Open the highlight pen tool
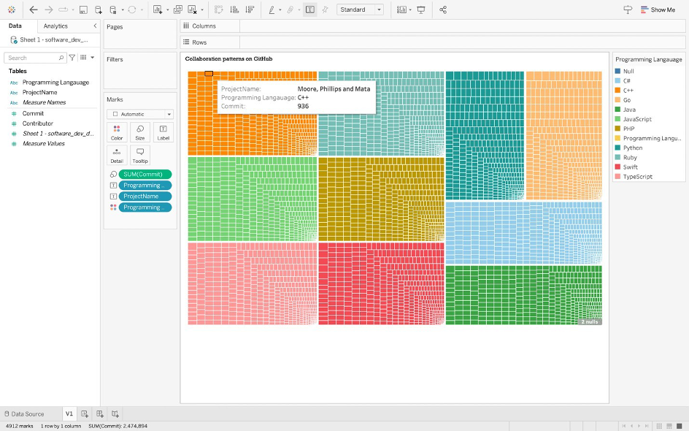Viewport: 689px width, 431px height. tap(272, 9)
